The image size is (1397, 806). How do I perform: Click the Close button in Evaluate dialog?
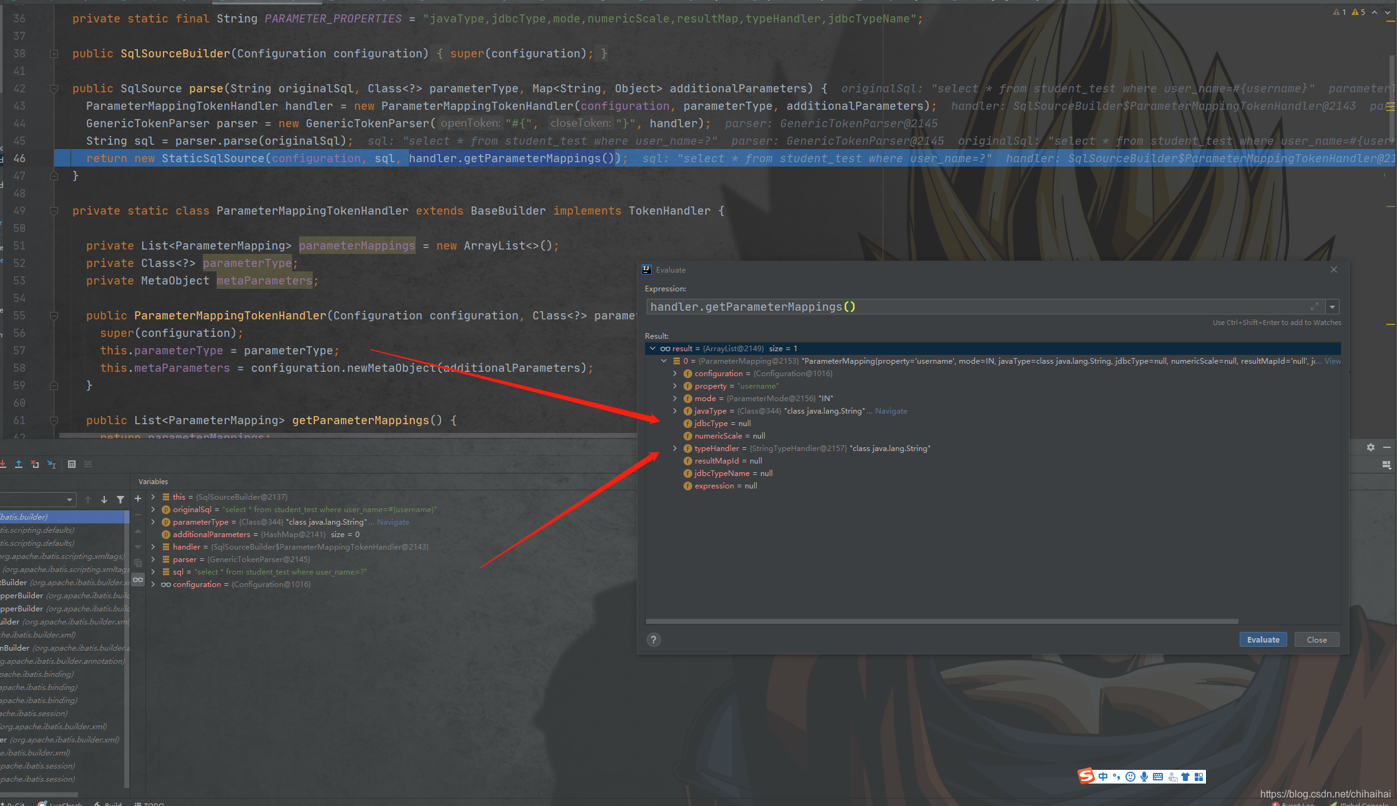[1316, 639]
